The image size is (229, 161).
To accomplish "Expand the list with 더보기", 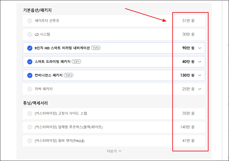I will pyautogui.click(x=114, y=151).
